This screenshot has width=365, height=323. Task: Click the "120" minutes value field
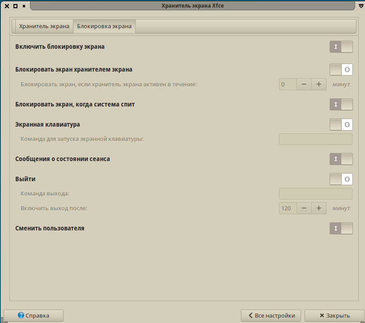tap(288, 208)
